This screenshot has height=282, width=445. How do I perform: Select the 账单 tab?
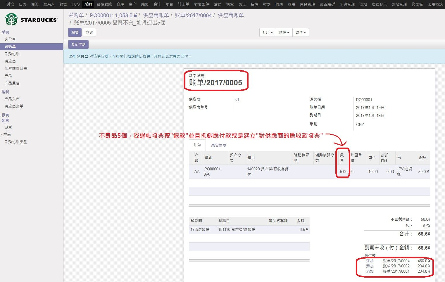(197, 145)
